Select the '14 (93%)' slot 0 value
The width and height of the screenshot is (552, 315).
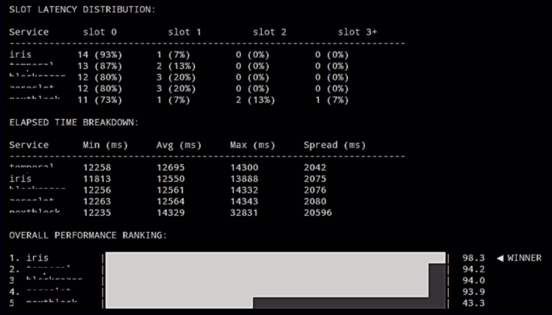point(100,55)
